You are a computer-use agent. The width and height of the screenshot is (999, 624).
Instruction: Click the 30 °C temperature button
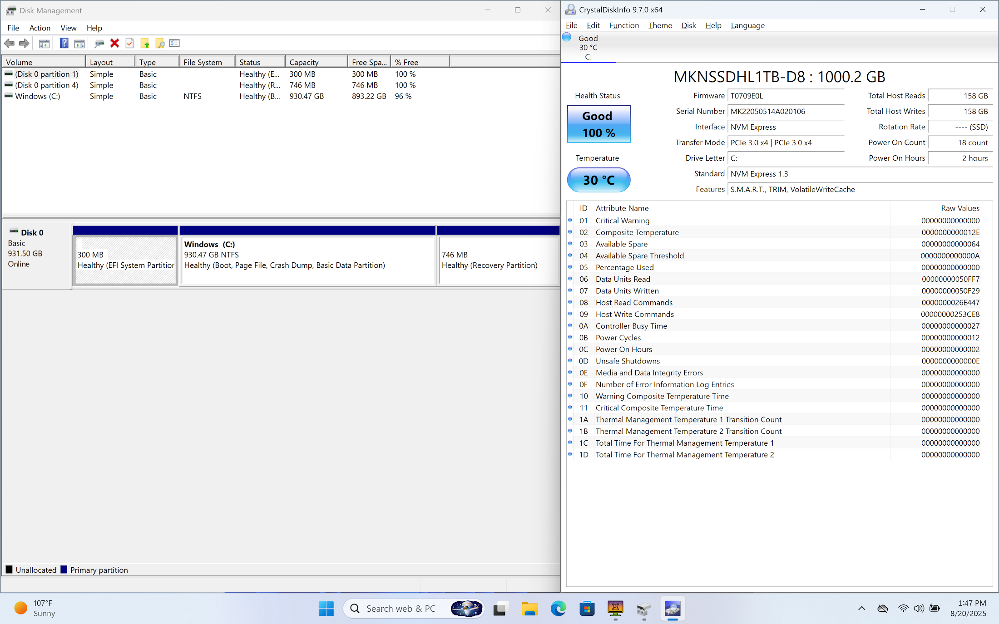pyautogui.click(x=598, y=180)
